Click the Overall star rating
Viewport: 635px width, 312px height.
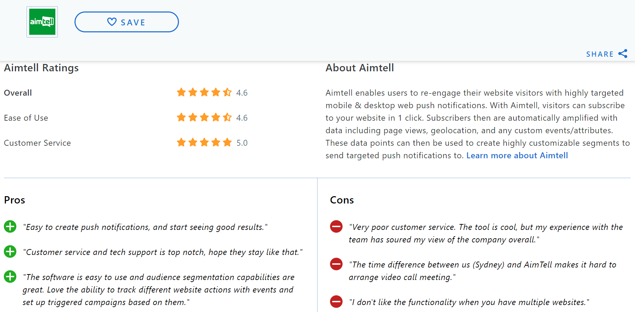pos(204,92)
